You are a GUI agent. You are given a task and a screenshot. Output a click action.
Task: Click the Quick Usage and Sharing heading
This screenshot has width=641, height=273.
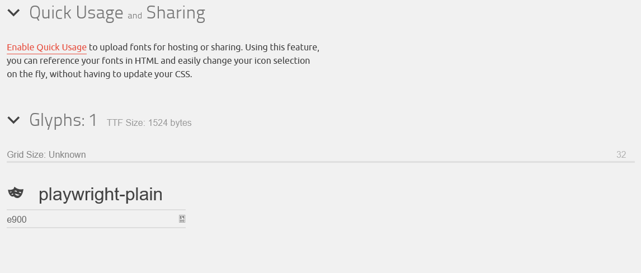[117, 13]
